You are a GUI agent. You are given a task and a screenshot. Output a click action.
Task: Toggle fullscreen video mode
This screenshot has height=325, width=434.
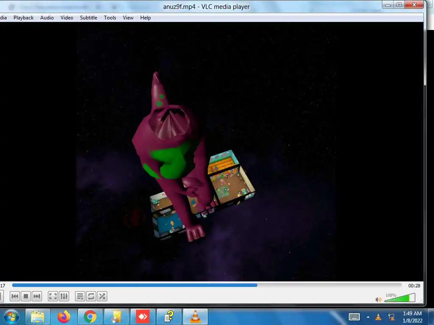pos(53,297)
